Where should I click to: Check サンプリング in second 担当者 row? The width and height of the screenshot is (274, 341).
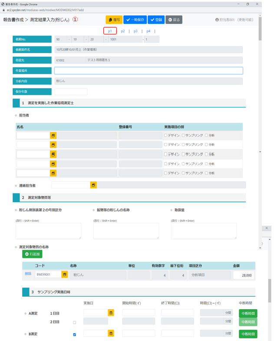click(x=183, y=144)
